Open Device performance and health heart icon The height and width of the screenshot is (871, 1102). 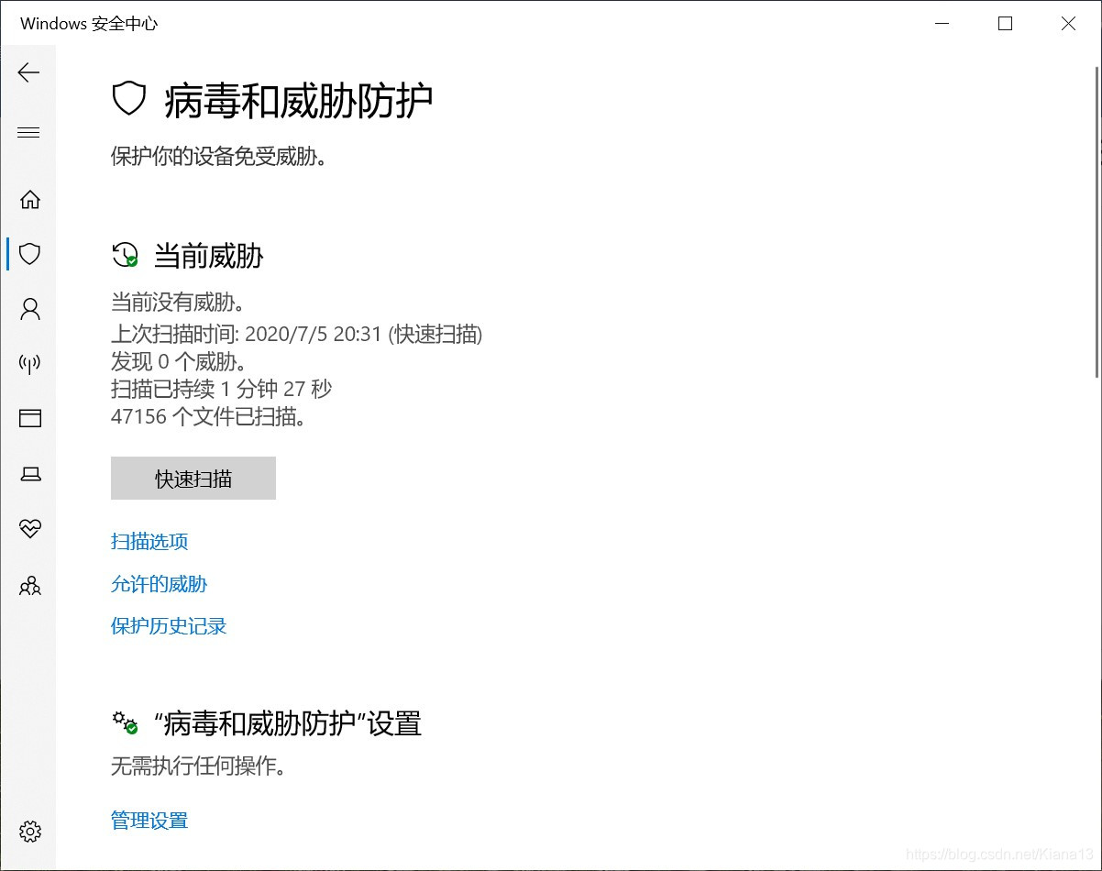(x=30, y=529)
